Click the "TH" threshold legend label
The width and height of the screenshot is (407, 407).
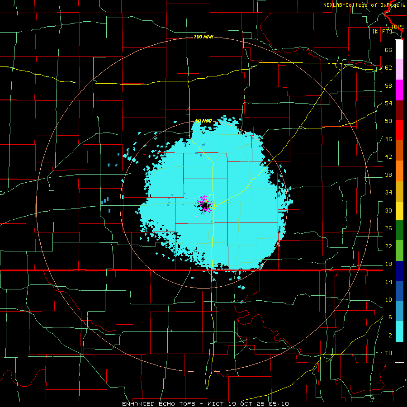click(388, 353)
